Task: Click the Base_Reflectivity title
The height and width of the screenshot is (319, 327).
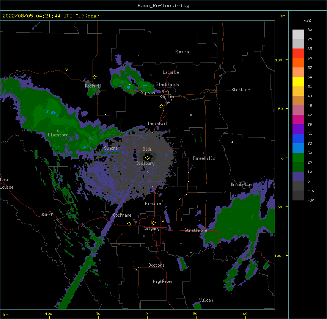Action: point(163,6)
